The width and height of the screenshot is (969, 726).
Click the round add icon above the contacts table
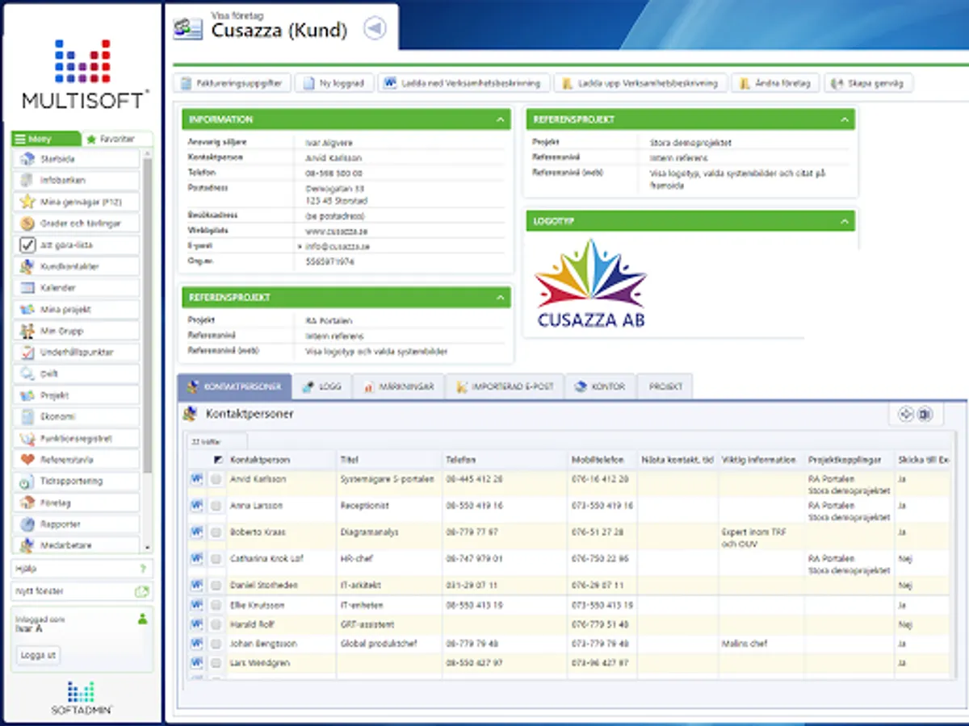click(905, 414)
